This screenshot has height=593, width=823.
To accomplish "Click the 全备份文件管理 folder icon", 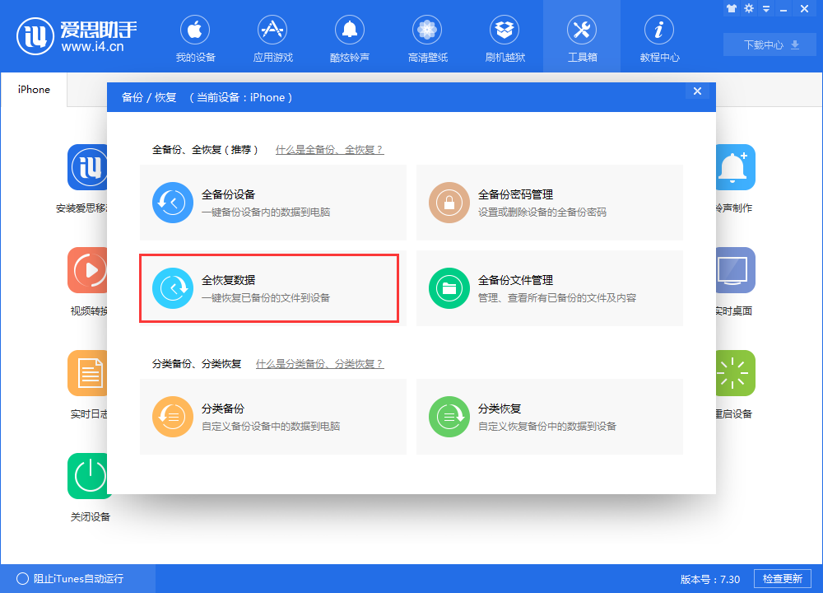I will coord(449,287).
